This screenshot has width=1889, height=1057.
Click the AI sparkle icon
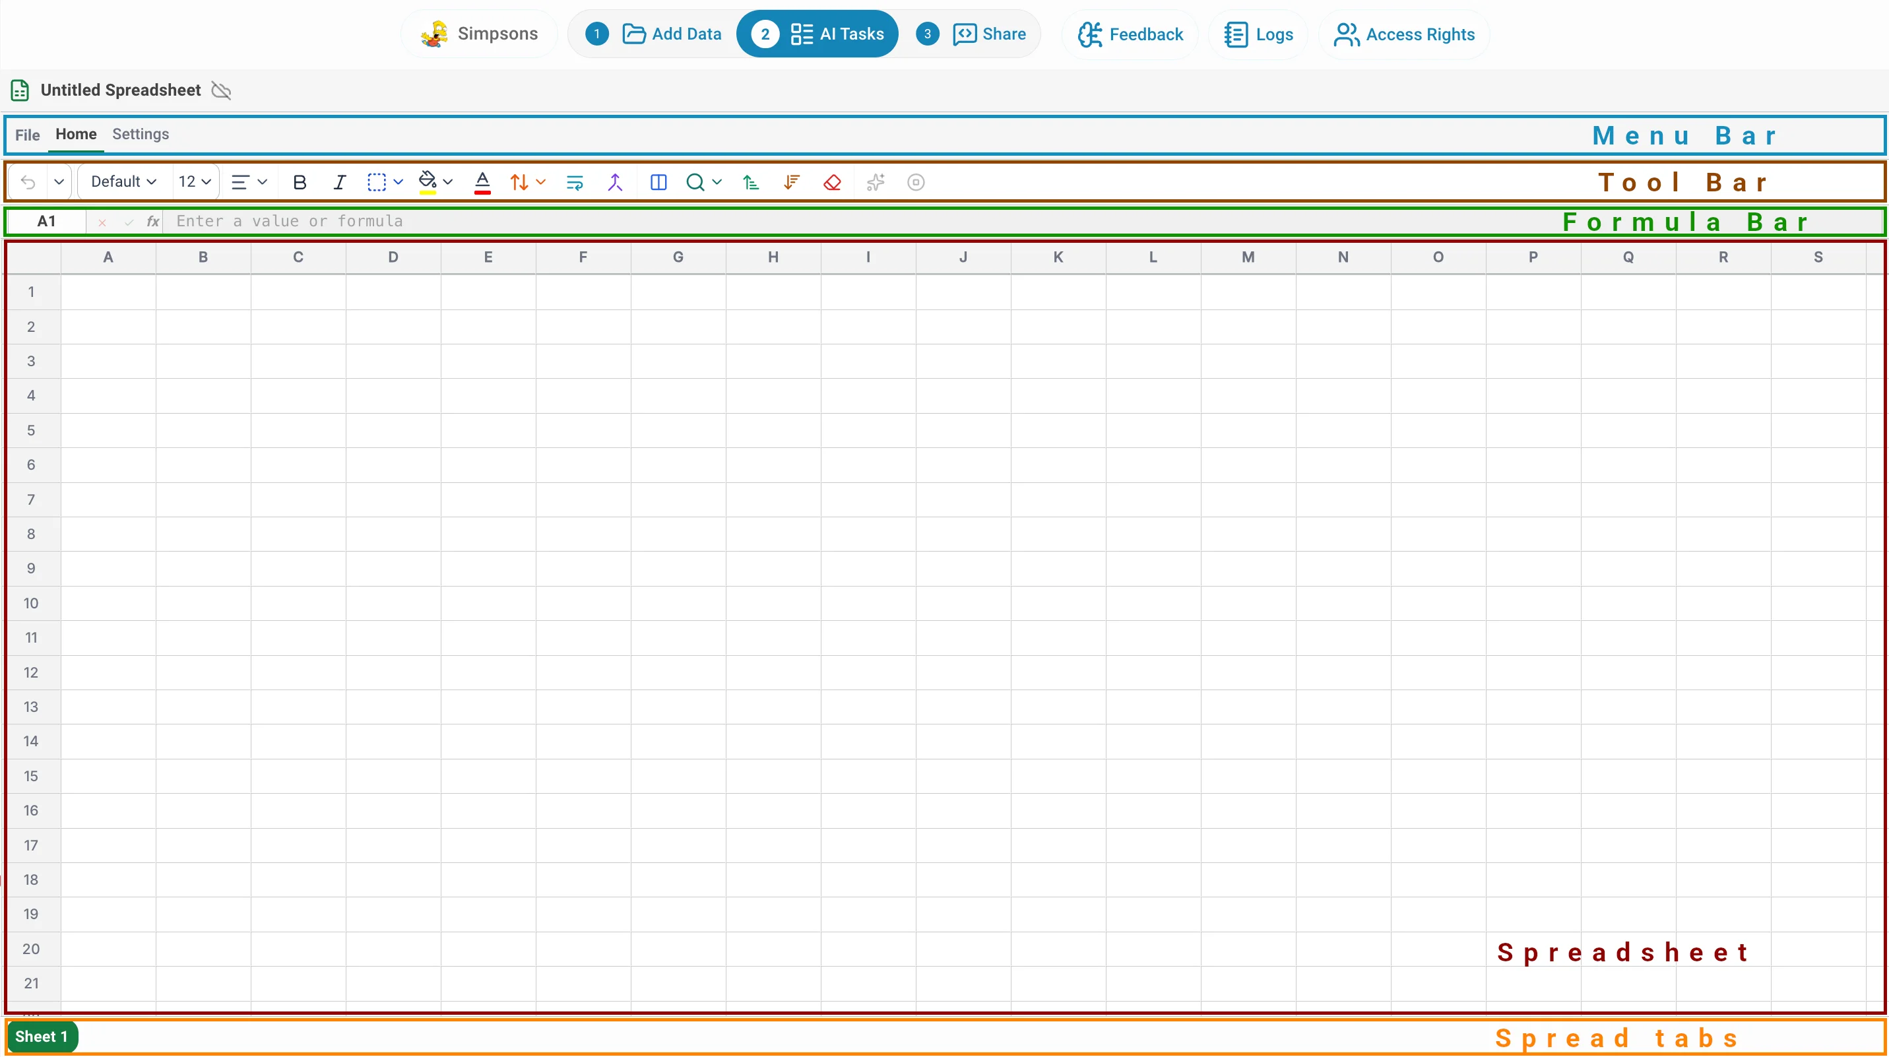click(x=875, y=182)
